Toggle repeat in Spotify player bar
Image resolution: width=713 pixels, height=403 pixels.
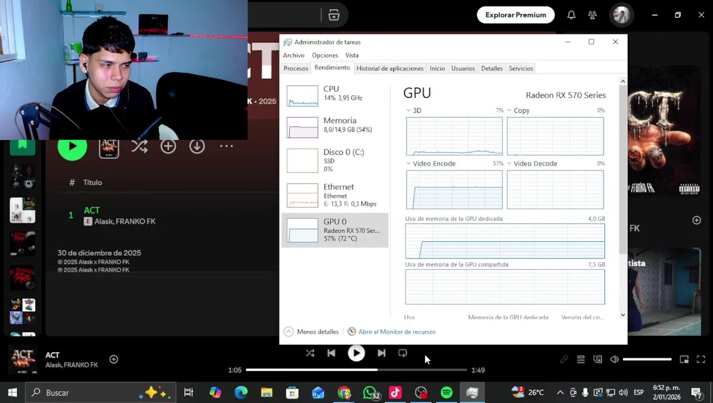403,353
